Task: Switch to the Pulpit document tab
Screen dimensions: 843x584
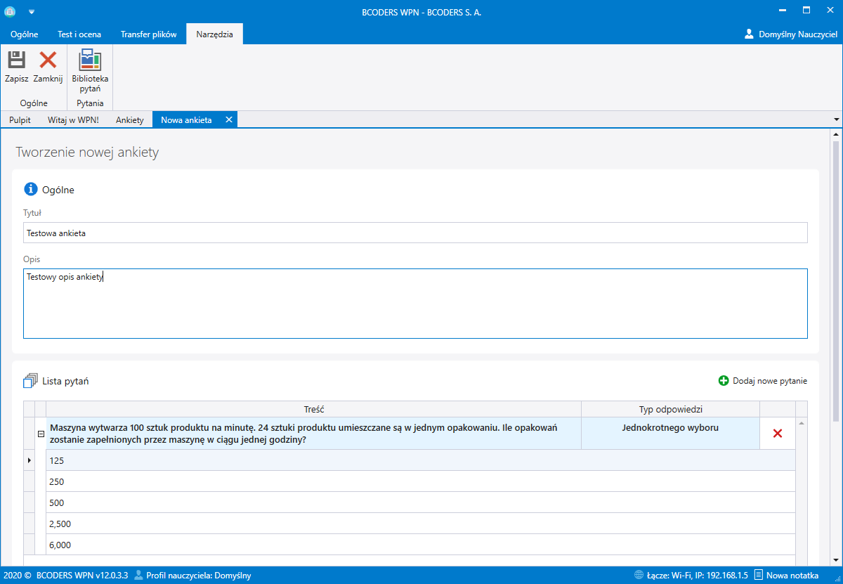Action: coord(20,120)
